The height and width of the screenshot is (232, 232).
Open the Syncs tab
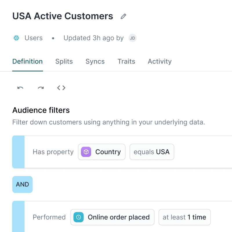tap(95, 61)
